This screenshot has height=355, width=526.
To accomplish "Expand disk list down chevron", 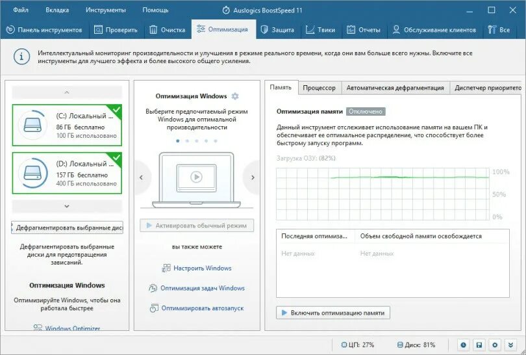I will pyautogui.click(x=67, y=206).
